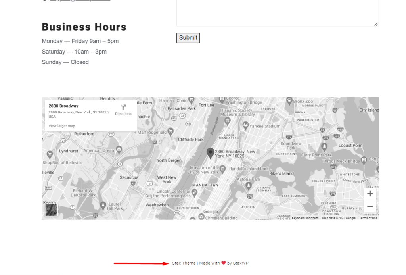Open the map Terms of Use
Viewport: 406px width, 275px height.
tap(368, 218)
